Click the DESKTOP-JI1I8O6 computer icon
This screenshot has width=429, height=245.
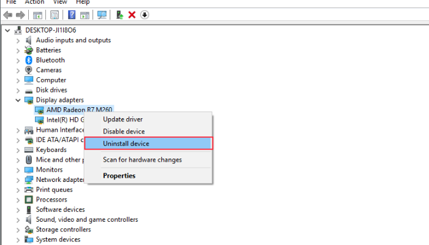(18, 30)
